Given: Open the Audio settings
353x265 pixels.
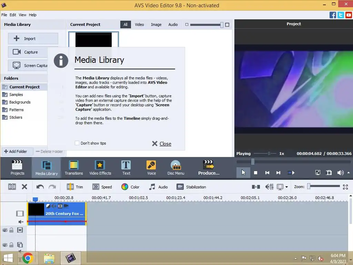Looking at the screenshot, I should coord(158,187).
